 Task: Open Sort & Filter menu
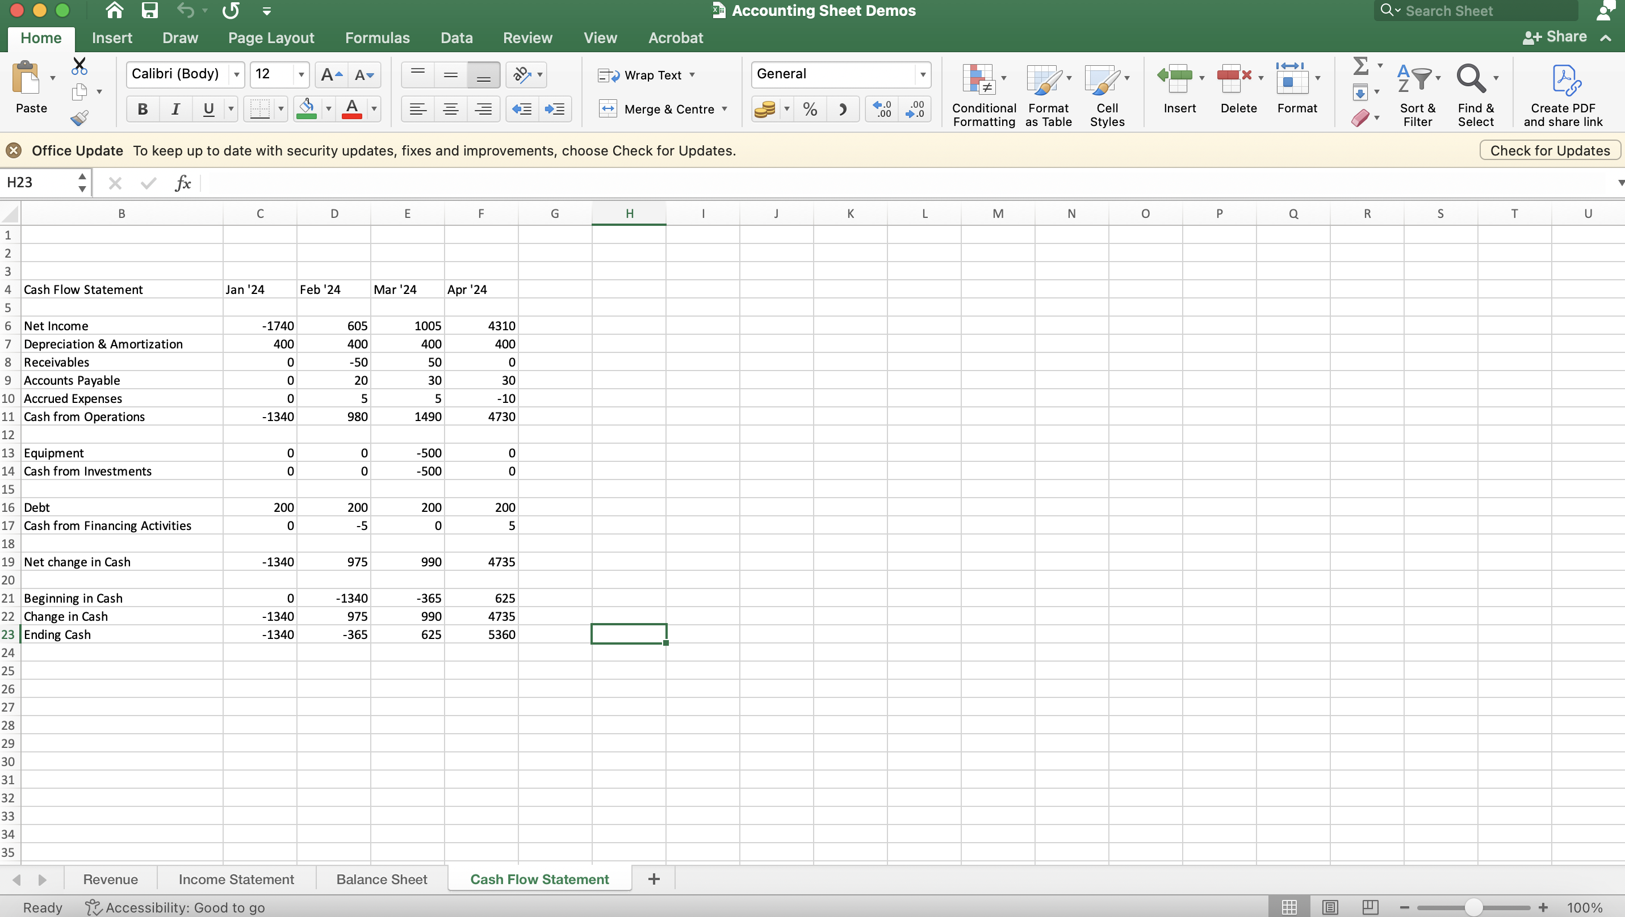click(1417, 95)
